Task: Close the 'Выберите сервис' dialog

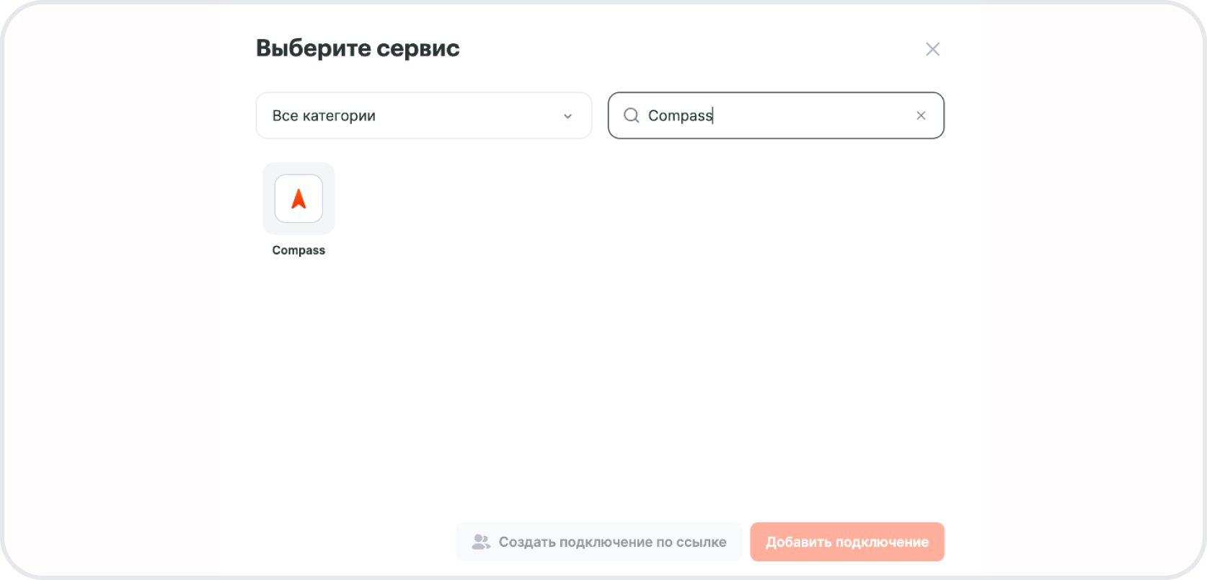Action: [932, 49]
